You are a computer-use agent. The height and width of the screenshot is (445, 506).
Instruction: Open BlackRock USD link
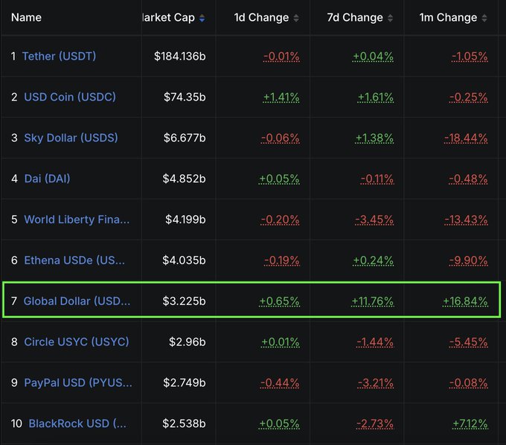coord(77,423)
